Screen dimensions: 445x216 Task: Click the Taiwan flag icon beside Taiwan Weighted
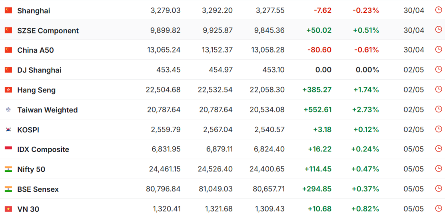8,110
